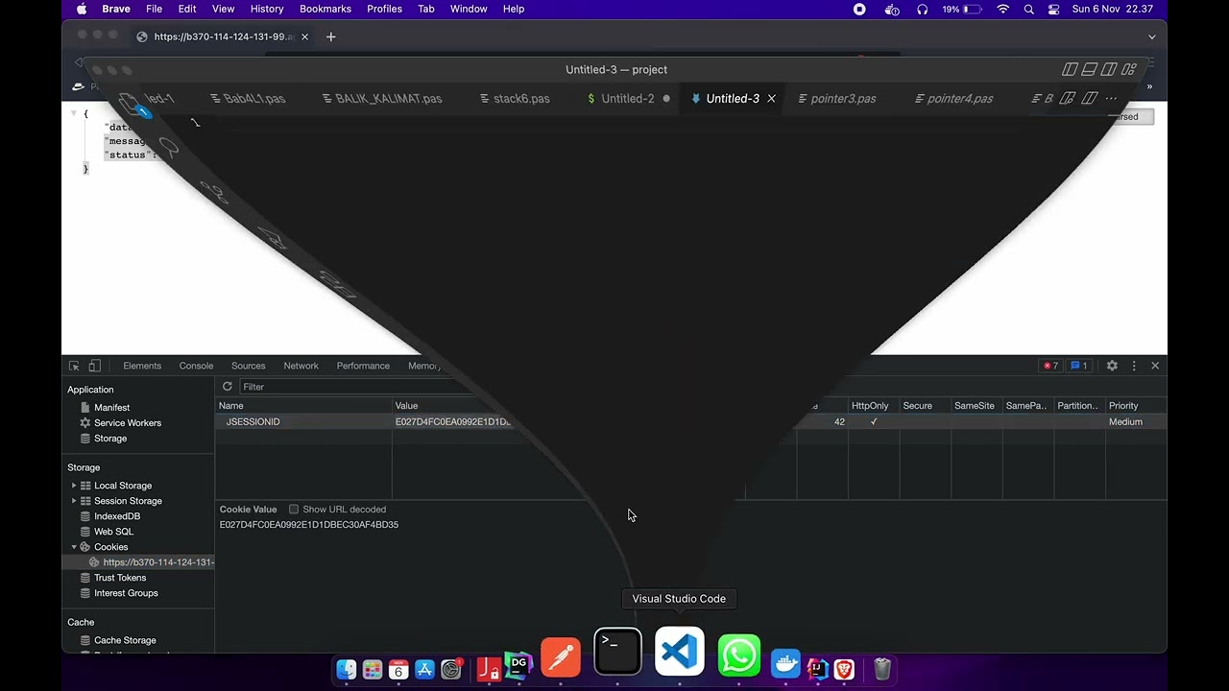
Task: Open Brave browser dock icon
Action: click(x=844, y=669)
